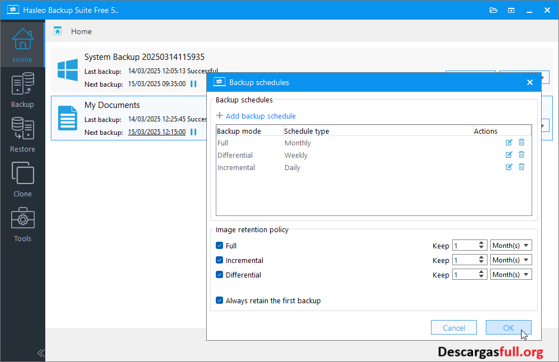Collapse the sidebar with the double-chevron
The image size is (559, 362).
(40, 353)
